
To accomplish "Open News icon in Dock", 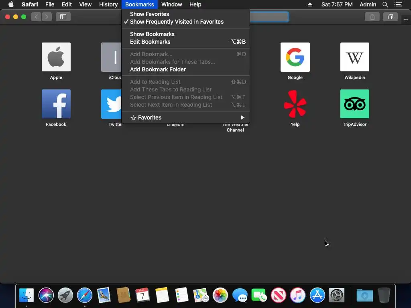I will click(x=279, y=295).
